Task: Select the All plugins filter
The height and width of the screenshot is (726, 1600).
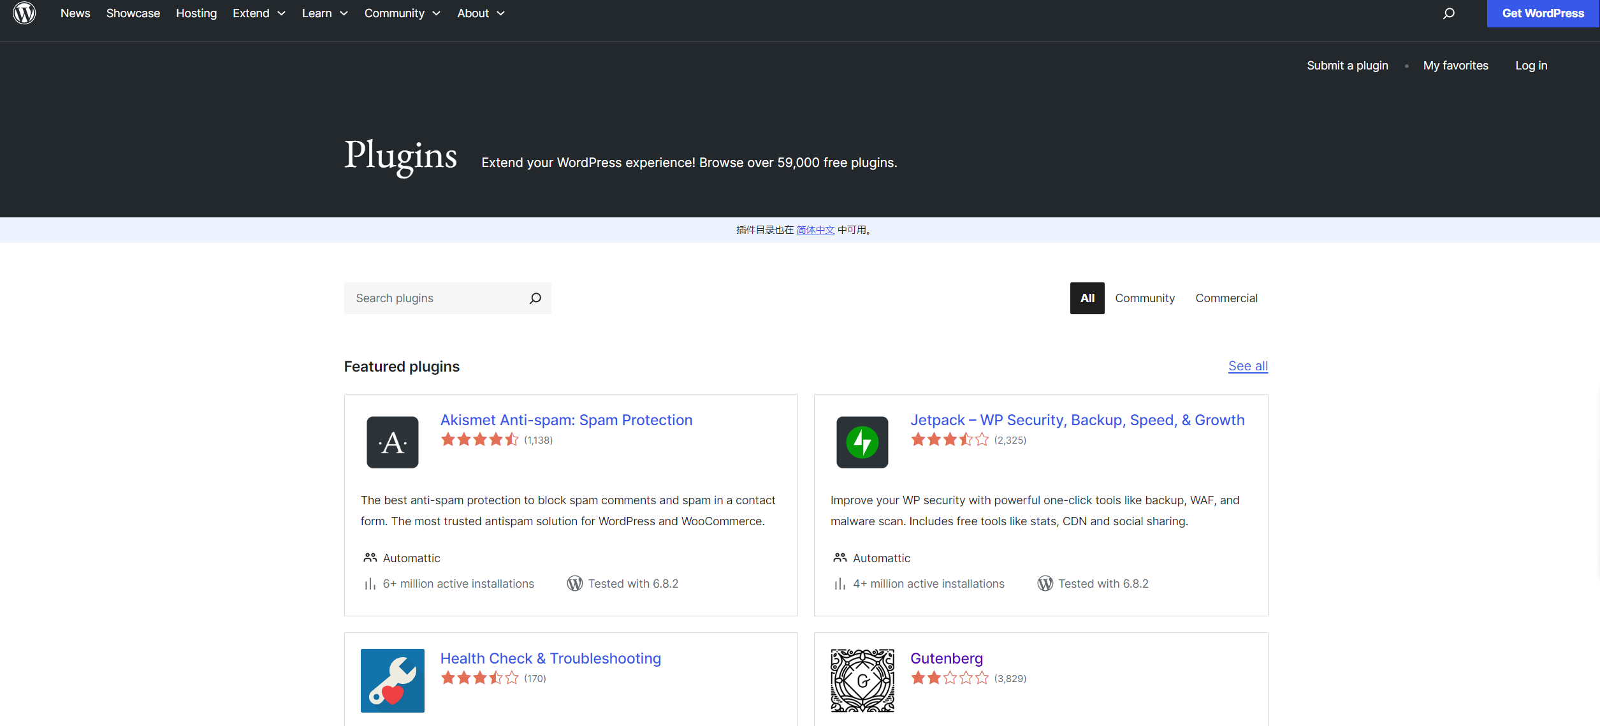Action: pos(1087,298)
